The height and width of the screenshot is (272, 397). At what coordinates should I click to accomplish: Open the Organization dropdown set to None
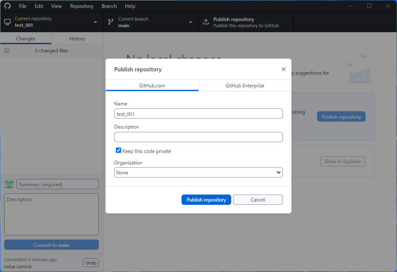(198, 172)
